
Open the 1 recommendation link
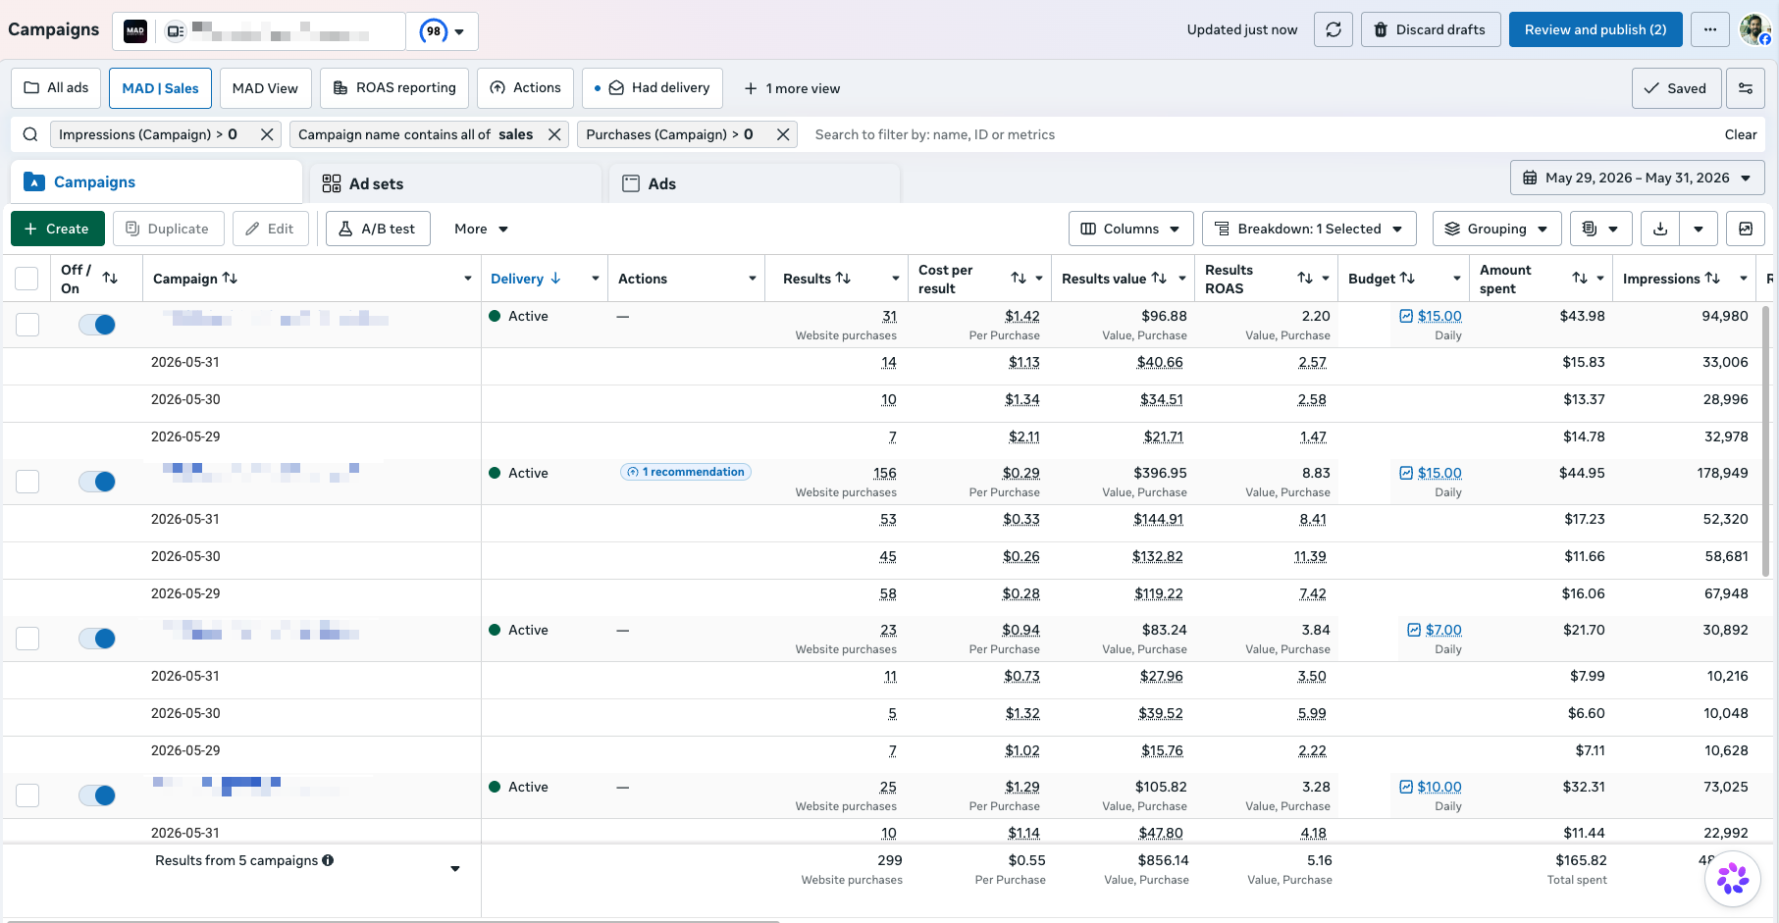686,472
